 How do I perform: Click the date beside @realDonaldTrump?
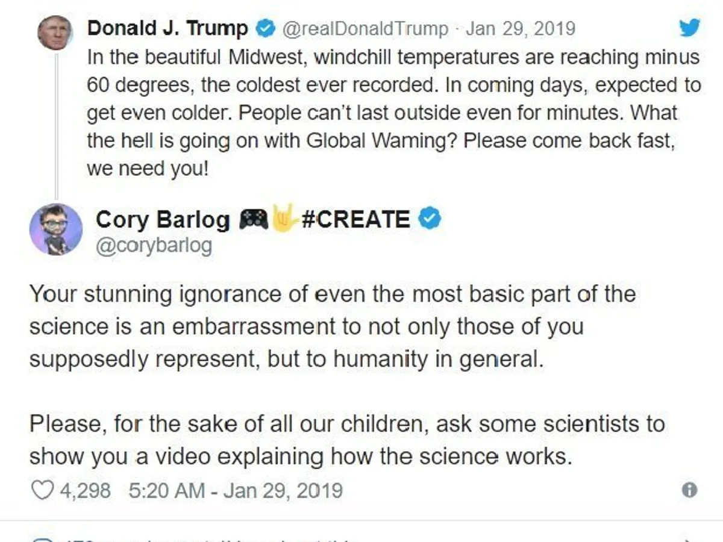521,28
